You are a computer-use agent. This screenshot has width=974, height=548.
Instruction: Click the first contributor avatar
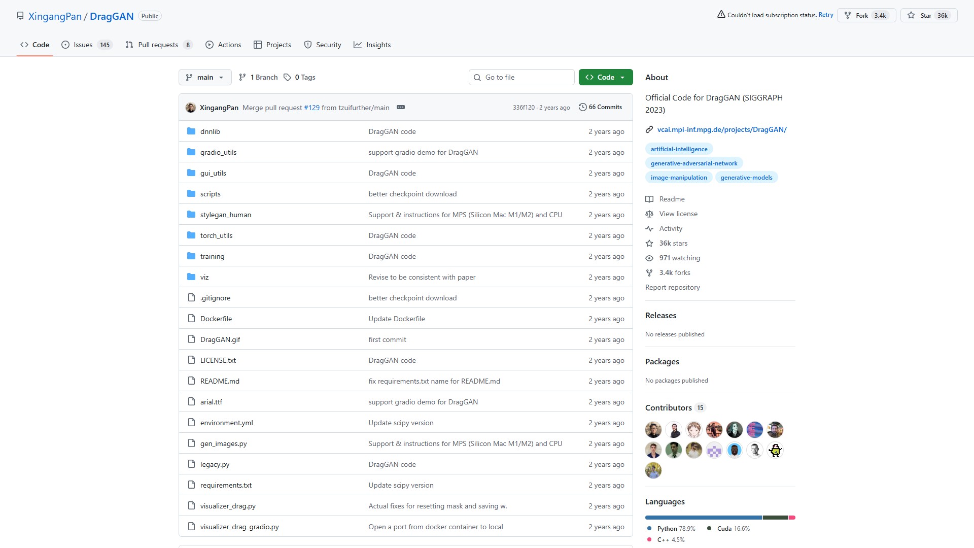point(653,430)
